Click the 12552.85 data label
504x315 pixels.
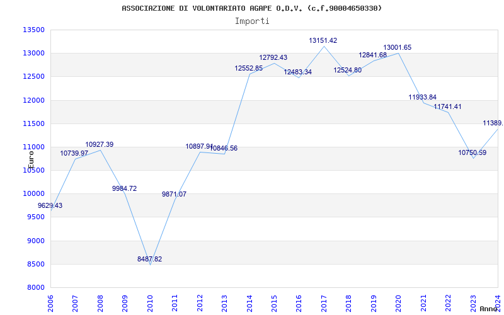[248, 68]
